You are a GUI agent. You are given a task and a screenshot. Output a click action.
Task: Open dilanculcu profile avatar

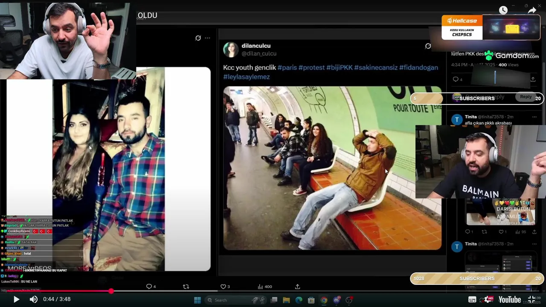(231, 49)
